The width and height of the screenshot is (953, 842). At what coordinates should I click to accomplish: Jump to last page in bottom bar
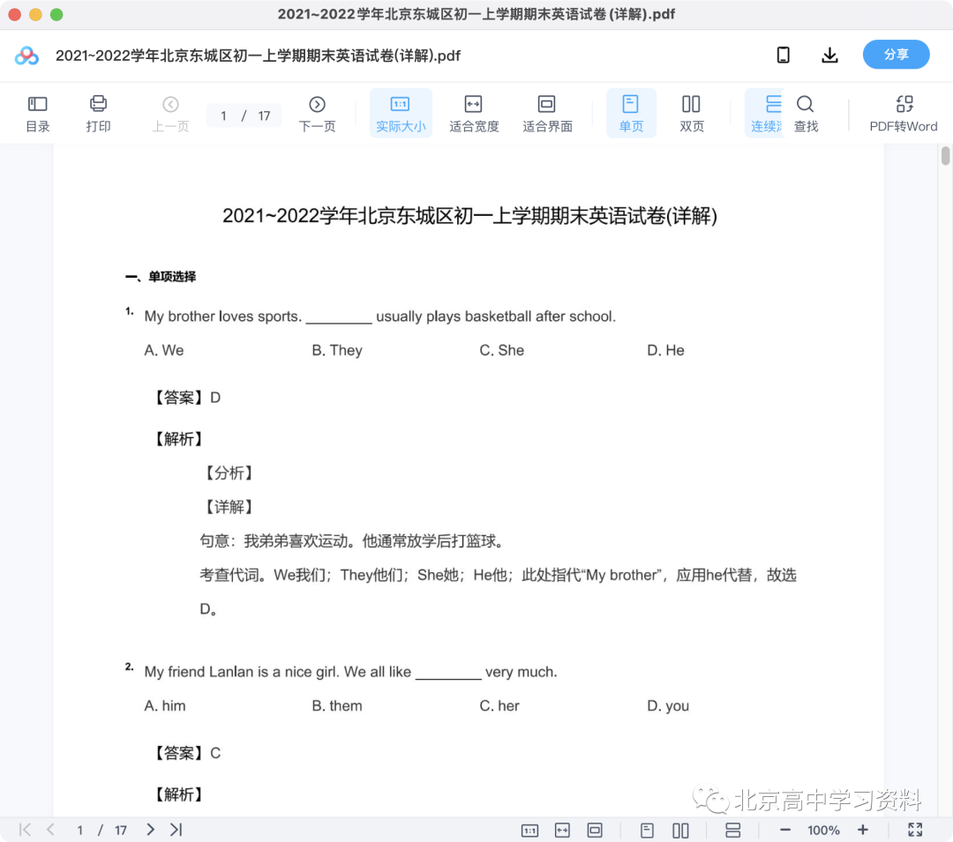[x=176, y=830]
